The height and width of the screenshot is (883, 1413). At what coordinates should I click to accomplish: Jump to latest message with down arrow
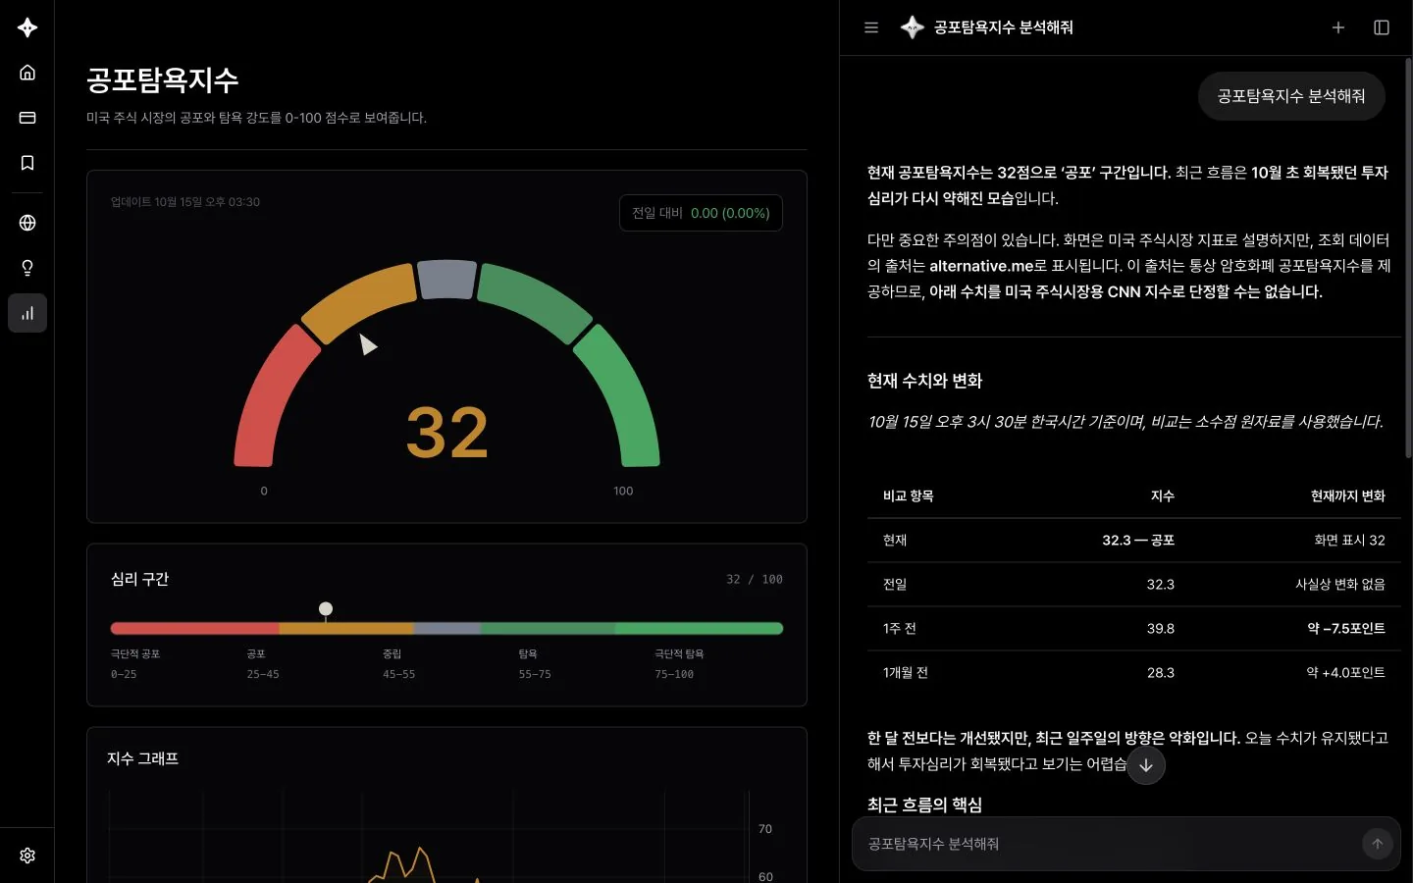click(x=1146, y=765)
